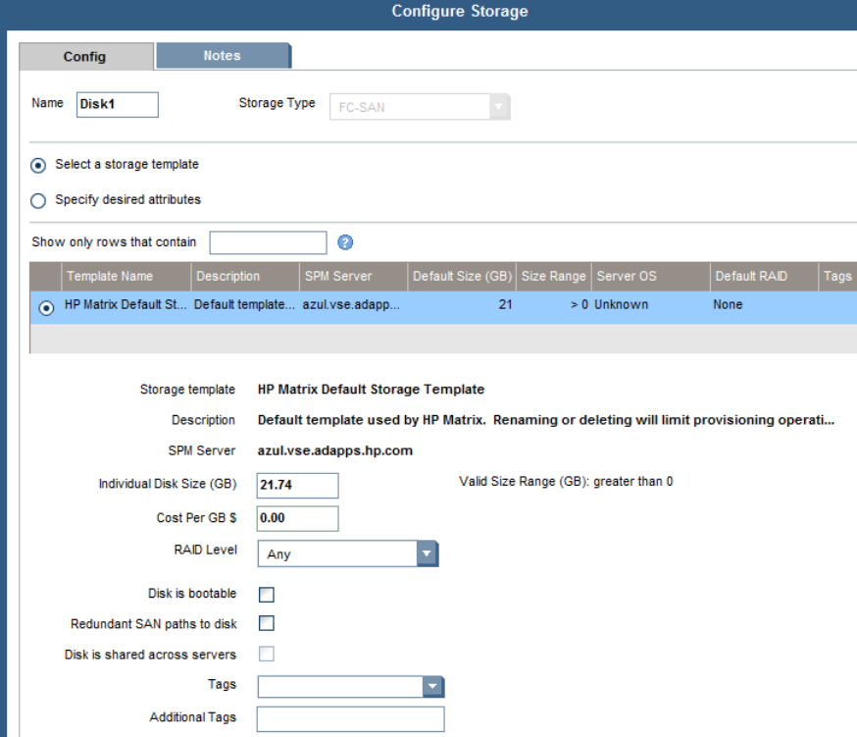Sort table by Default Size (GB) column

tap(459, 277)
